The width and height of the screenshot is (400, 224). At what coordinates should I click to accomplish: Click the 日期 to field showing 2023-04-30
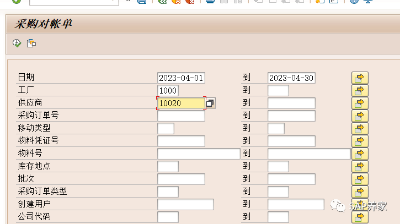click(291, 78)
